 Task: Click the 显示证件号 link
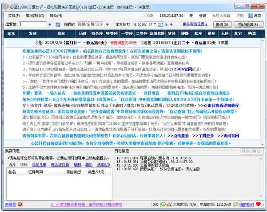tap(60, 164)
